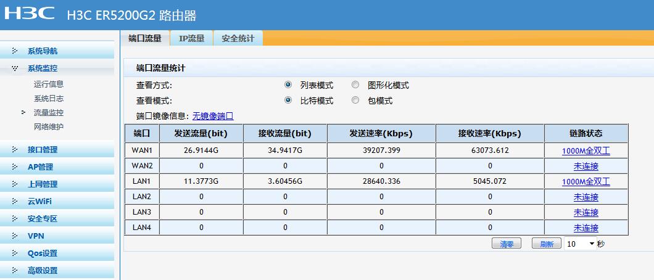Click the 26.9144G sent traffic value

[202, 150]
